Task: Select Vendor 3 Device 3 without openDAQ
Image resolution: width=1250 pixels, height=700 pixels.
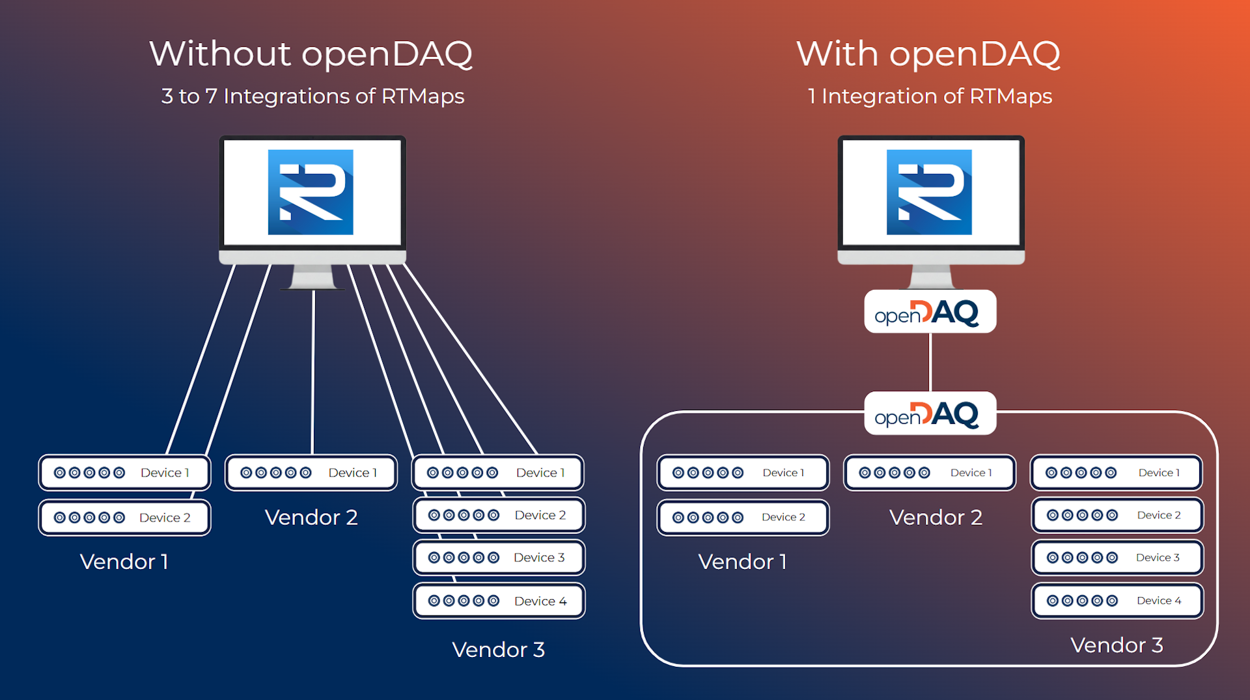Action: point(499,557)
